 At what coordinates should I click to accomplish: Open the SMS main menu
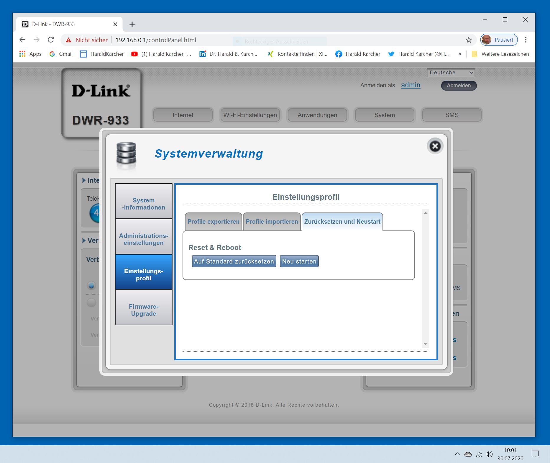452,115
